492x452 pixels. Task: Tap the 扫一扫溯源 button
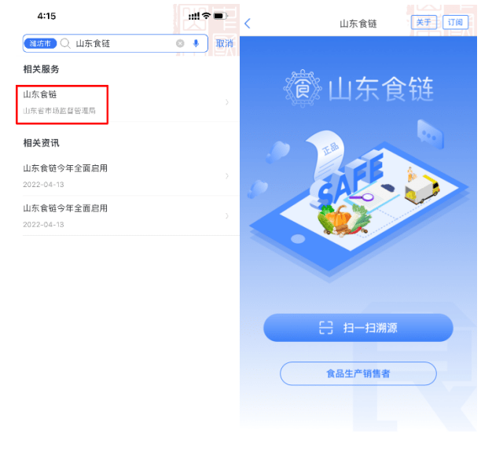358,328
